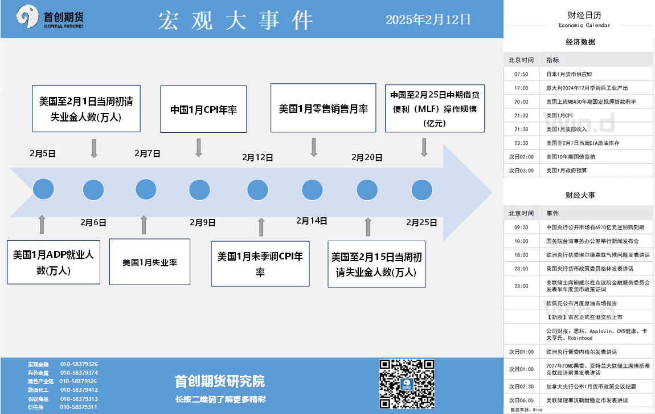Screen dimensions: 655x414
Task: Click the 公司财报 思科、Applovin row
Action: (x=578, y=335)
